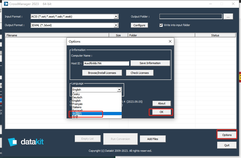Select Français in language list

97,104
